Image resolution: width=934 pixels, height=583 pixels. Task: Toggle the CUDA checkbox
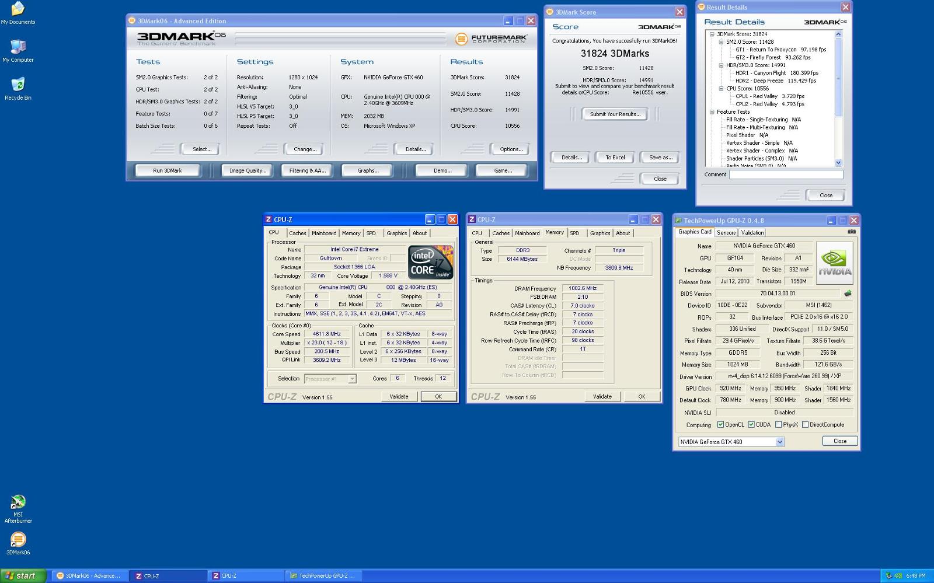tap(751, 424)
